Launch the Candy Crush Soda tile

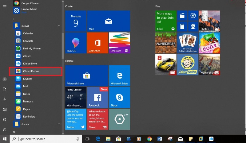[x=210, y=43]
